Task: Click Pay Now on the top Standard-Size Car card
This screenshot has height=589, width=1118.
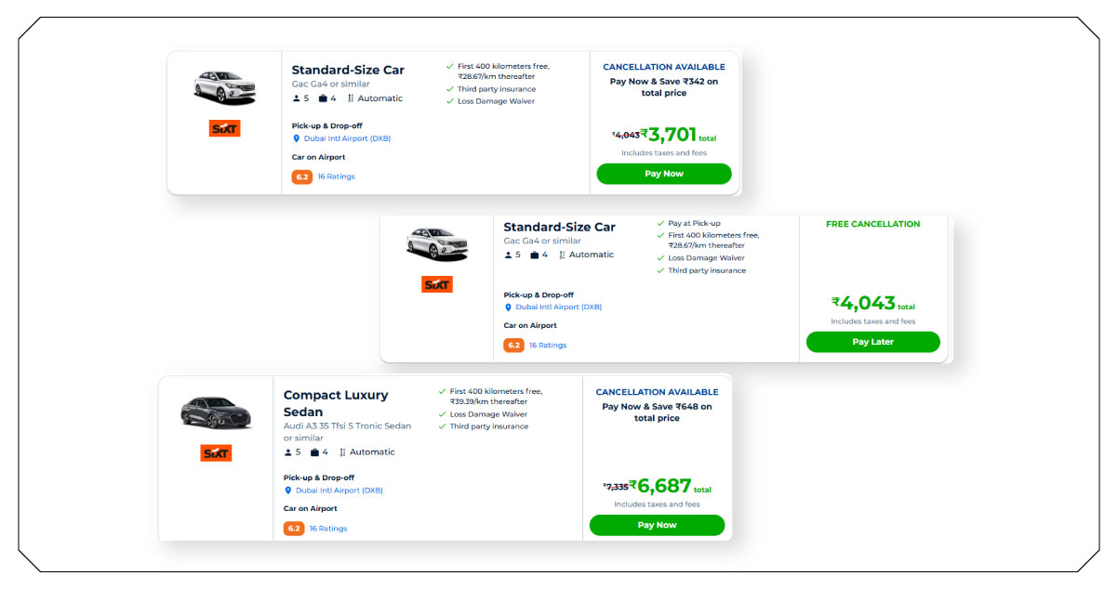Action: point(663,174)
